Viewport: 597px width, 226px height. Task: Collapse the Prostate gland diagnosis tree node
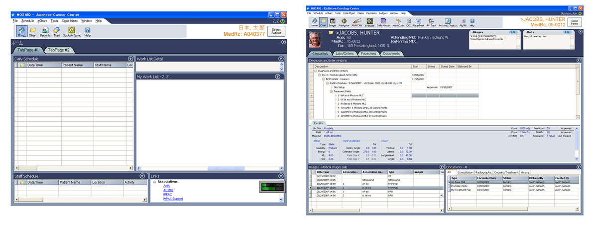tap(320, 75)
